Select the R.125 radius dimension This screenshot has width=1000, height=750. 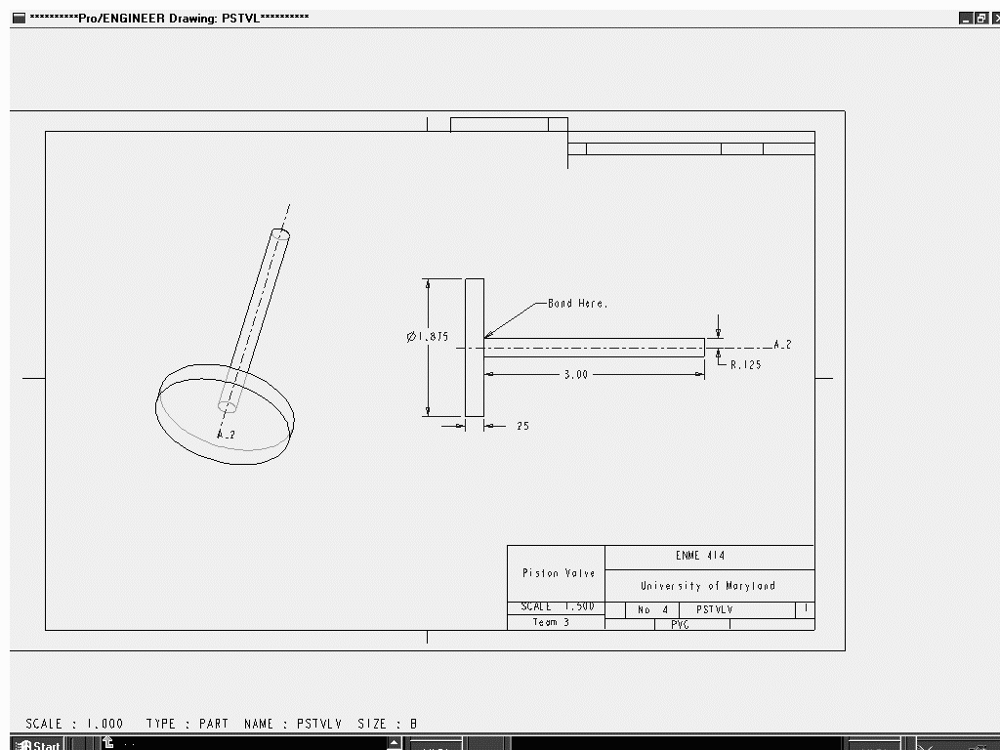[745, 364]
